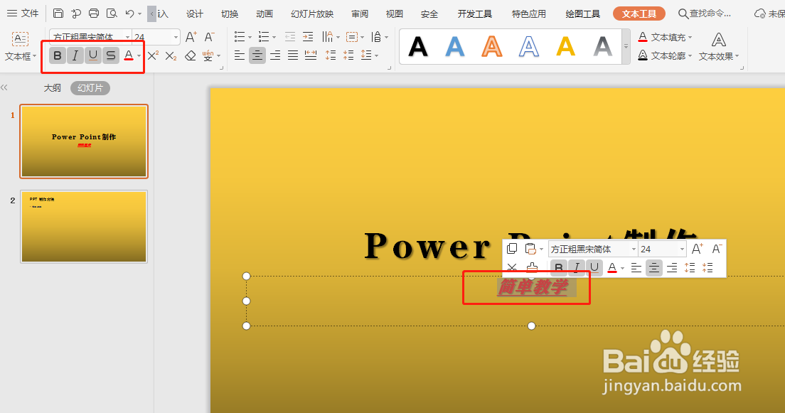Select the slide 2 thumbnail

click(x=84, y=227)
